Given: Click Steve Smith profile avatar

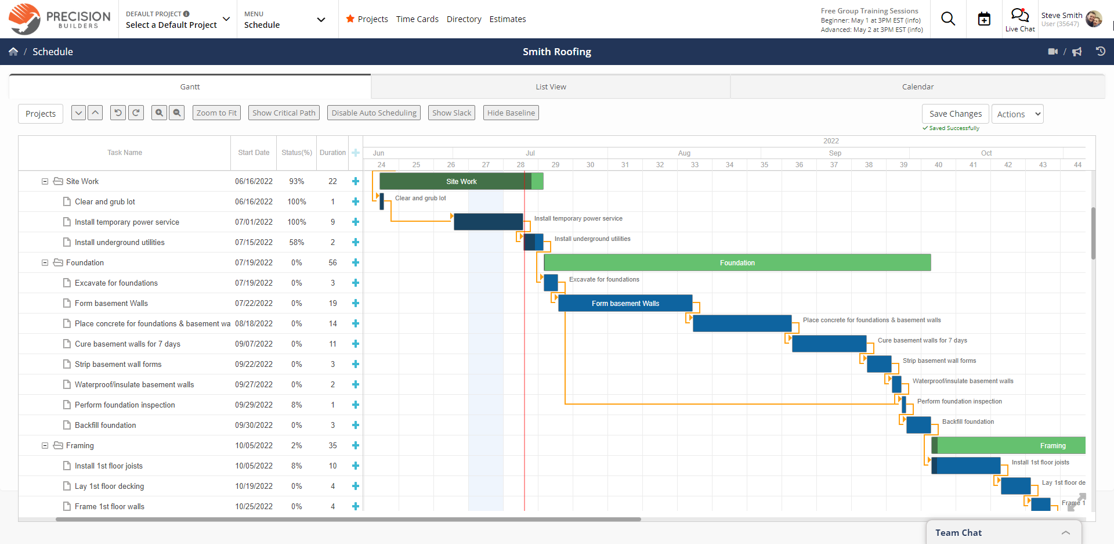Looking at the screenshot, I should point(1094,19).
